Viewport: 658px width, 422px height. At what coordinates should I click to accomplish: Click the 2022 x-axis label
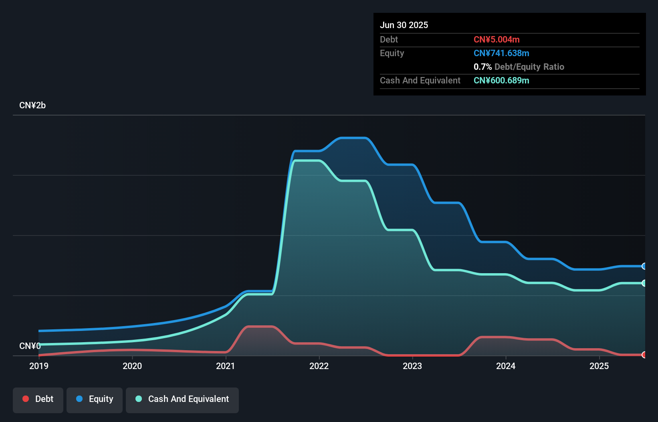pyautogui.click(x=319, y=366)
